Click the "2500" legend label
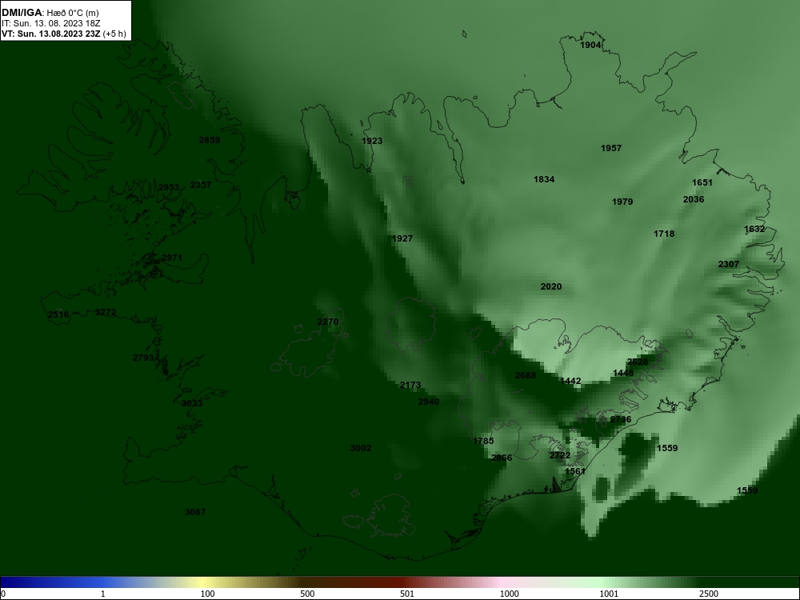The height and width of the screenshot is (600, 800). [x=709, y=594]
